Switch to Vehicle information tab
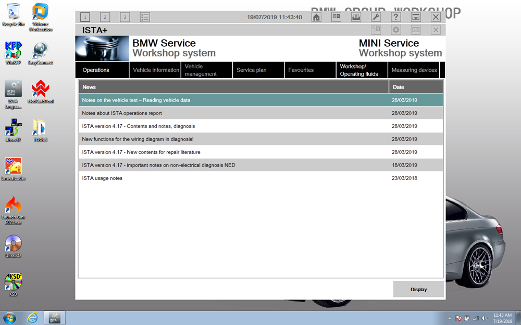 pyautogui.click(x=155, y=70)
